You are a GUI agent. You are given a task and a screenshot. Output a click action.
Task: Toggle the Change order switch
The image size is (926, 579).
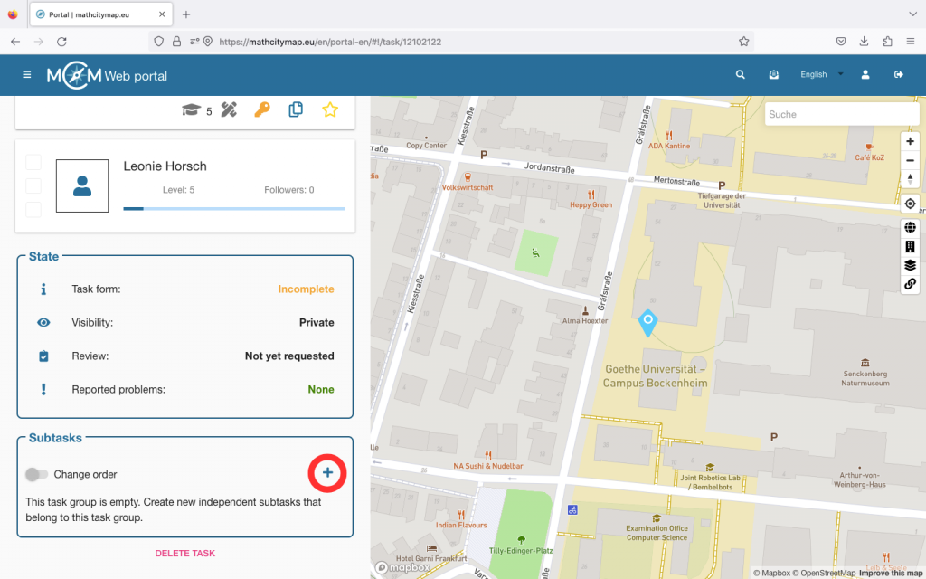click(37, 474)
